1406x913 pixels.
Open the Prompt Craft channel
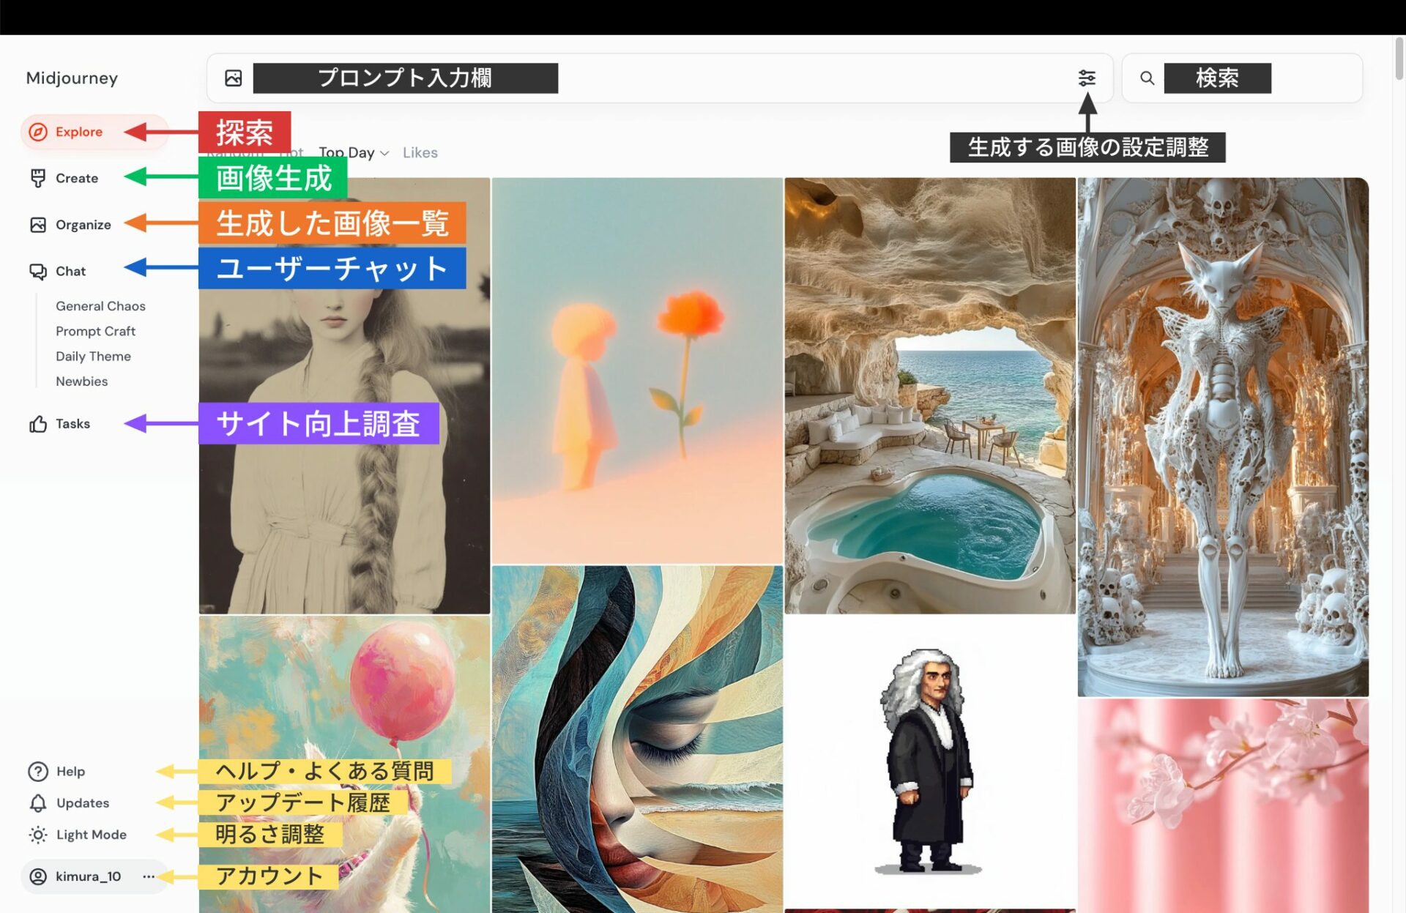coord(95,331)
